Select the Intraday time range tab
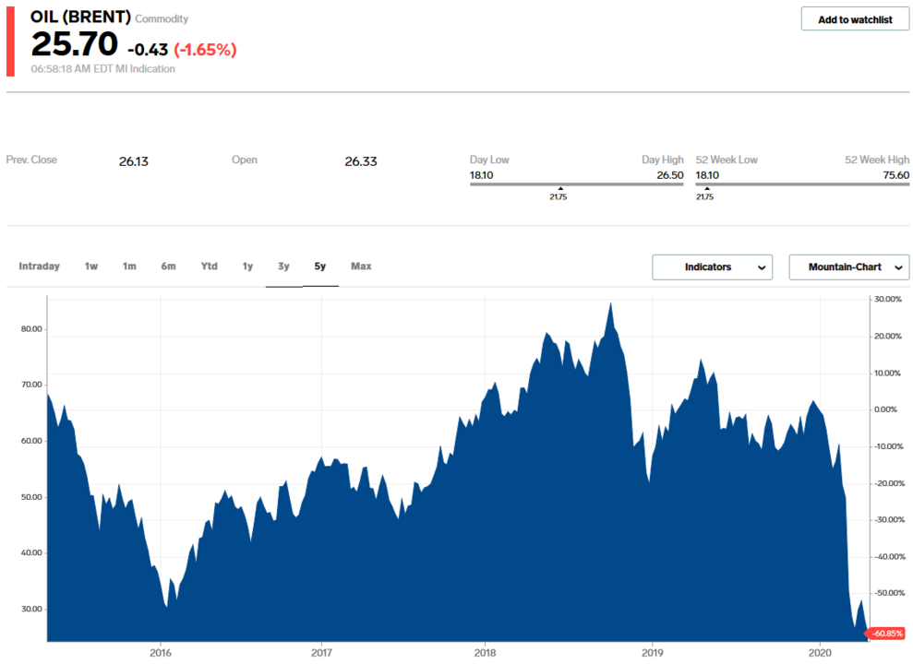The height and width of the screenshot is (664, 913). tap(39, 267)
